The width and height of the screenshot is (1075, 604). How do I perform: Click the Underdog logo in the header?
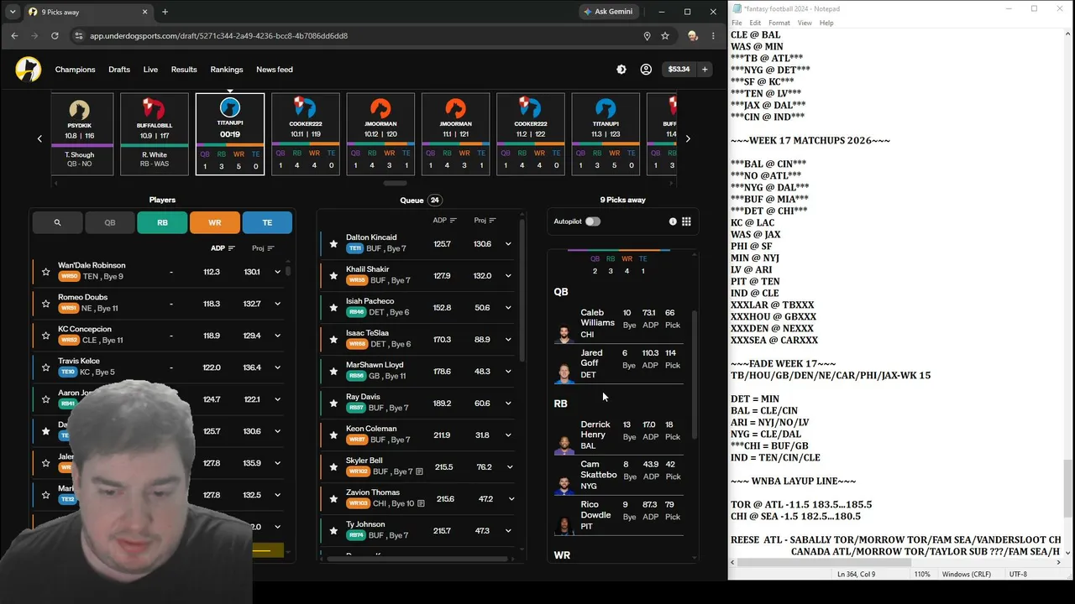(28, 70)
